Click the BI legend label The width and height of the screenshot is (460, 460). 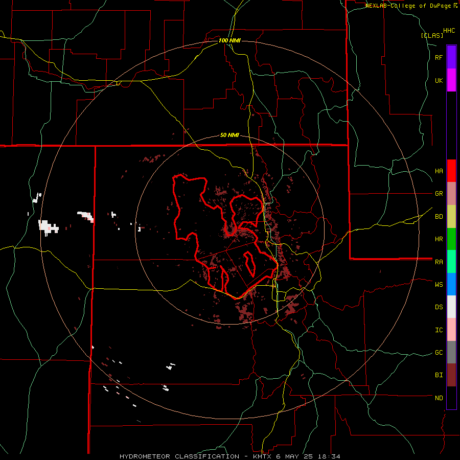pos(439,375)
